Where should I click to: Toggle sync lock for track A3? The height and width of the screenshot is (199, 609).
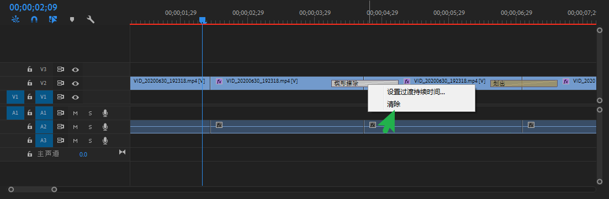pos(60,141)
